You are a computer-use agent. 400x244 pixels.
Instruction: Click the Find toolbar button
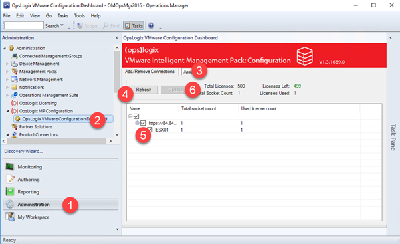coord(111,26)
